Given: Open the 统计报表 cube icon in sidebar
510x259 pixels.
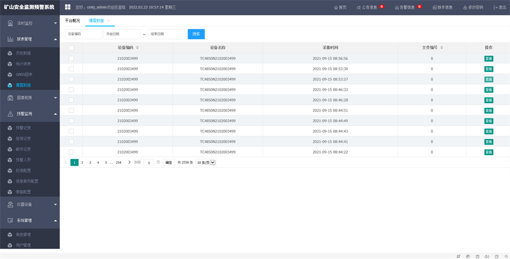Looking at the screenshot, I should [x=10, y=64].
